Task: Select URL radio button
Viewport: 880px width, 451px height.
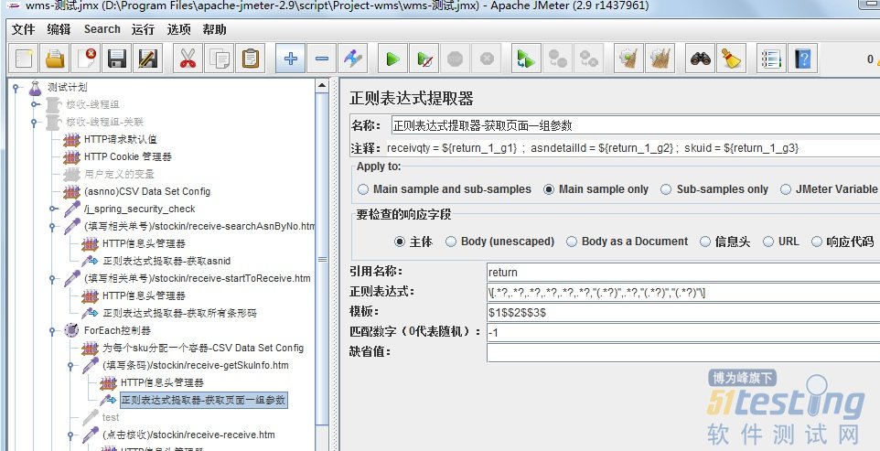Action: pos(768,242)
